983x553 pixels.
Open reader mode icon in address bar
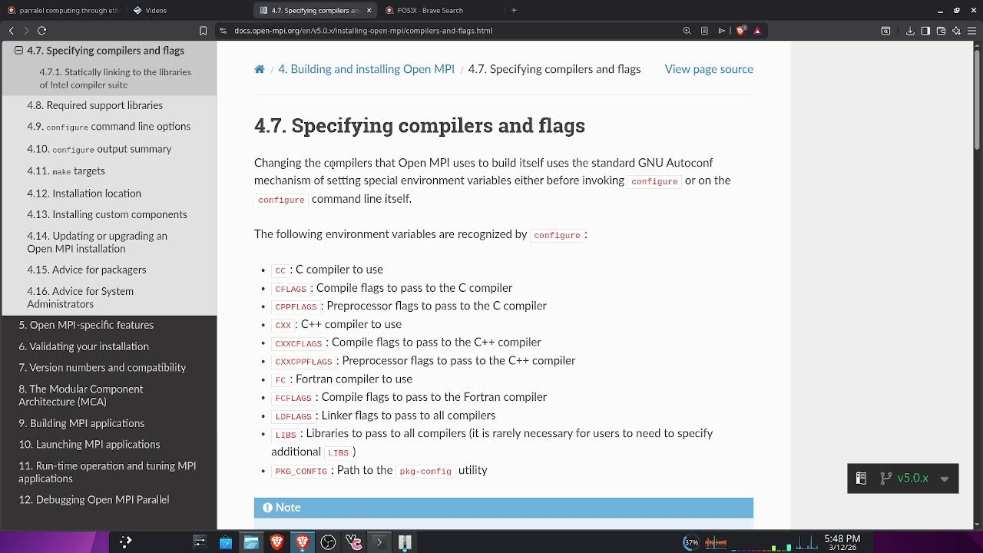click(704, 31)
